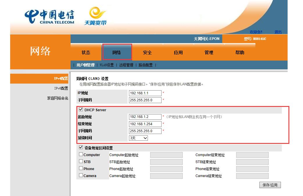Check the Computer device checkbox

click(81, 154)
